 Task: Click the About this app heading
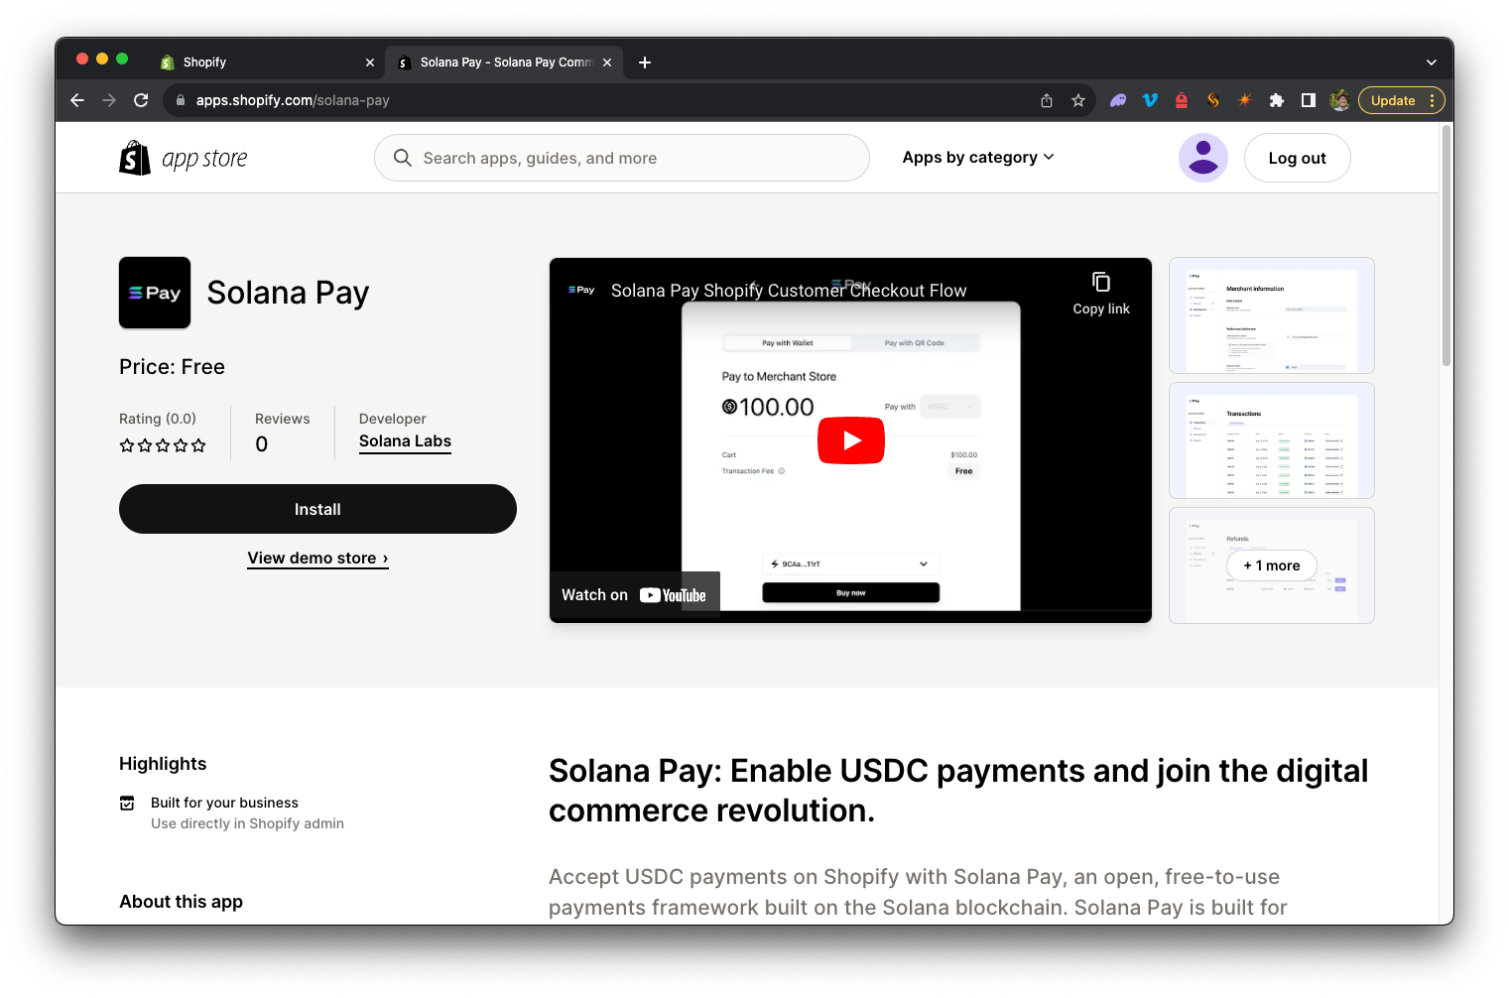pos(182,902)
